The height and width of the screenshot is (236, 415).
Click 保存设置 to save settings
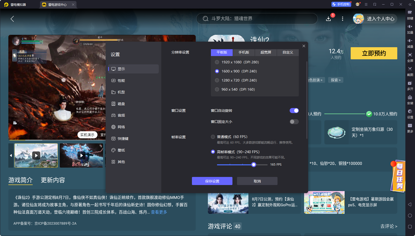[x=212, y=181]
